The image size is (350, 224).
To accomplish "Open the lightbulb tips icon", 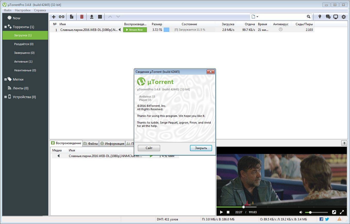I will pyautogui.click(x=320, y=17).
